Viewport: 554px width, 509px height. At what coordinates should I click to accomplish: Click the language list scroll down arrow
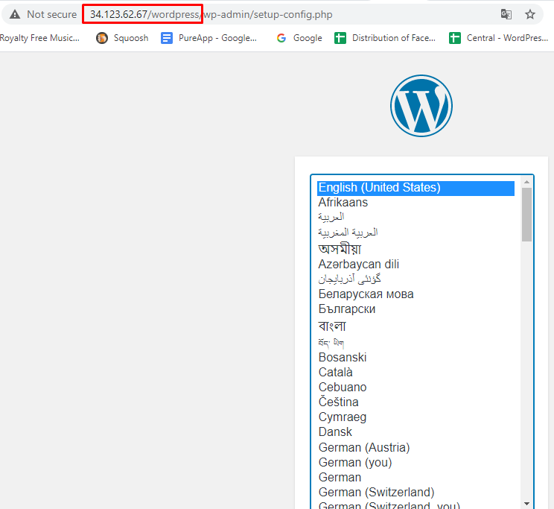point(526,504)
